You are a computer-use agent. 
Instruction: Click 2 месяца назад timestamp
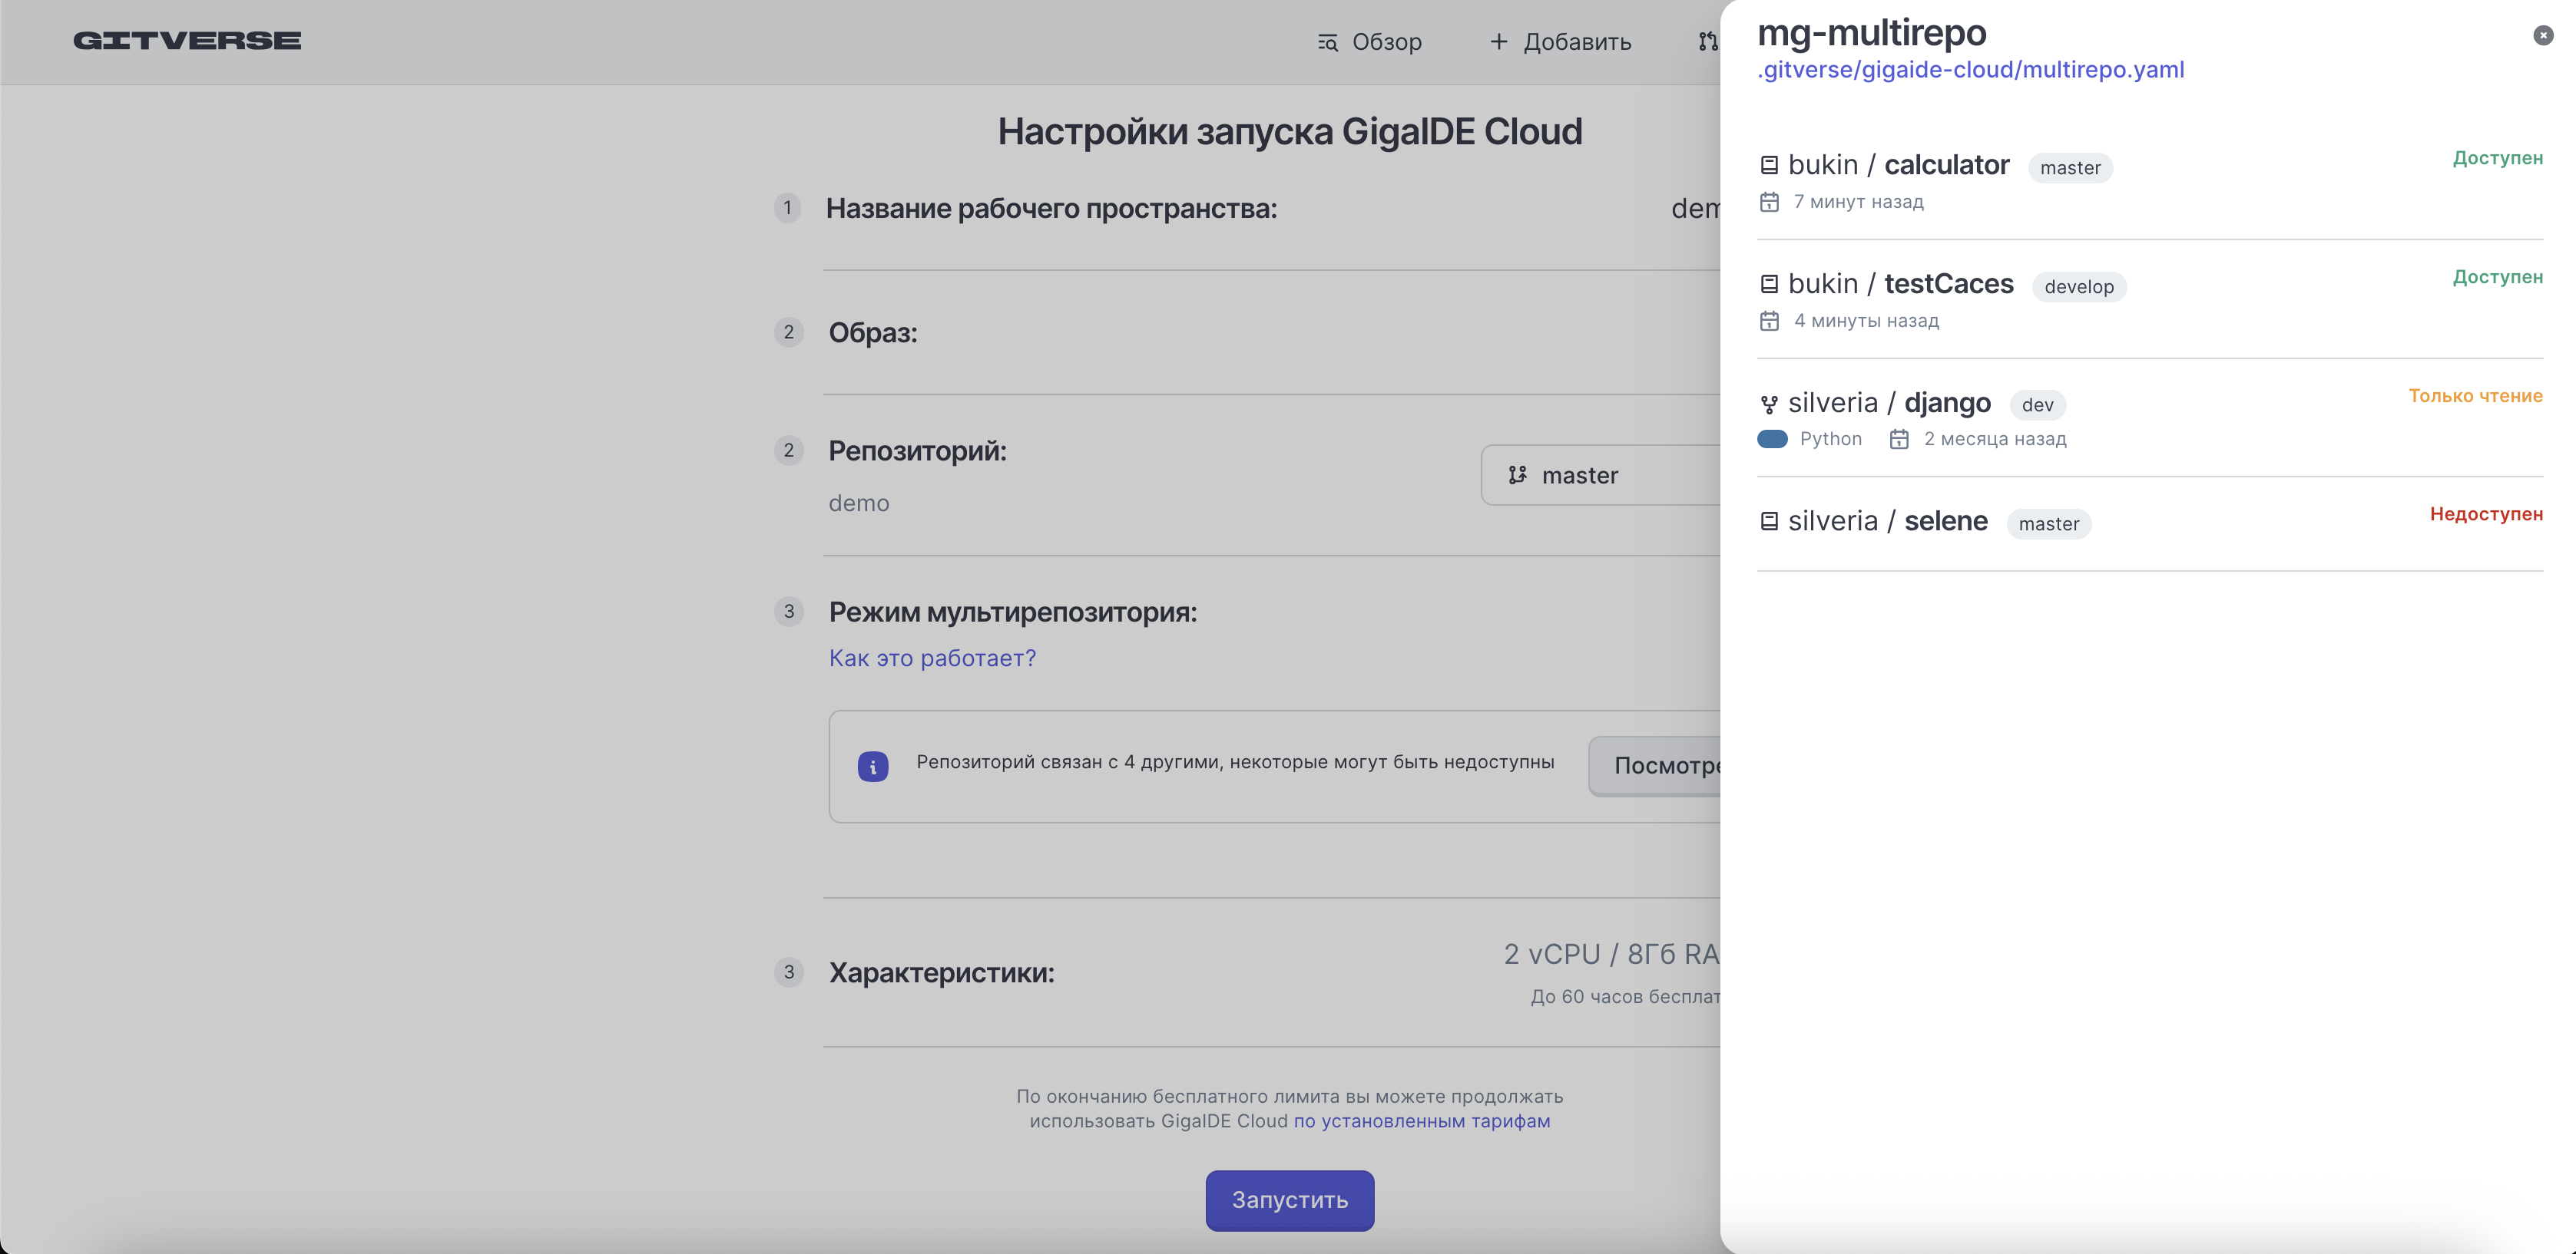1995,440
